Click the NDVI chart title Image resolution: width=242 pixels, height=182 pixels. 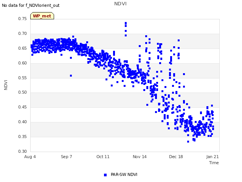click(x=120, y=4)
